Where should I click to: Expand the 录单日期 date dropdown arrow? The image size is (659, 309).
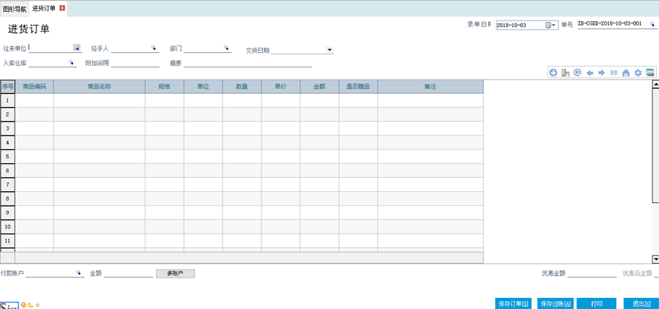pos(554,25)
